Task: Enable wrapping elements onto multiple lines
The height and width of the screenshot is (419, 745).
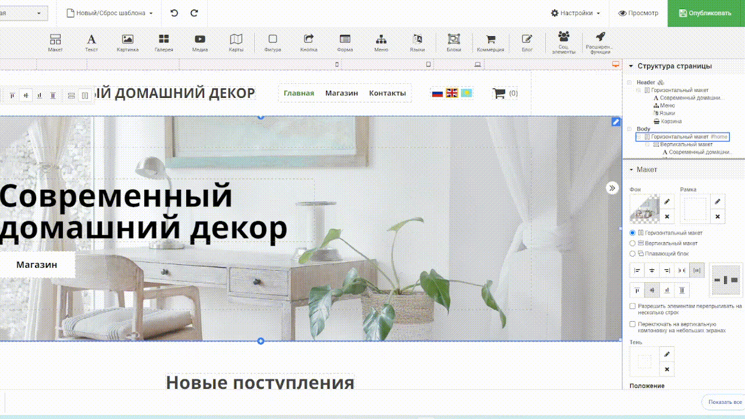Action: point(633,306)
